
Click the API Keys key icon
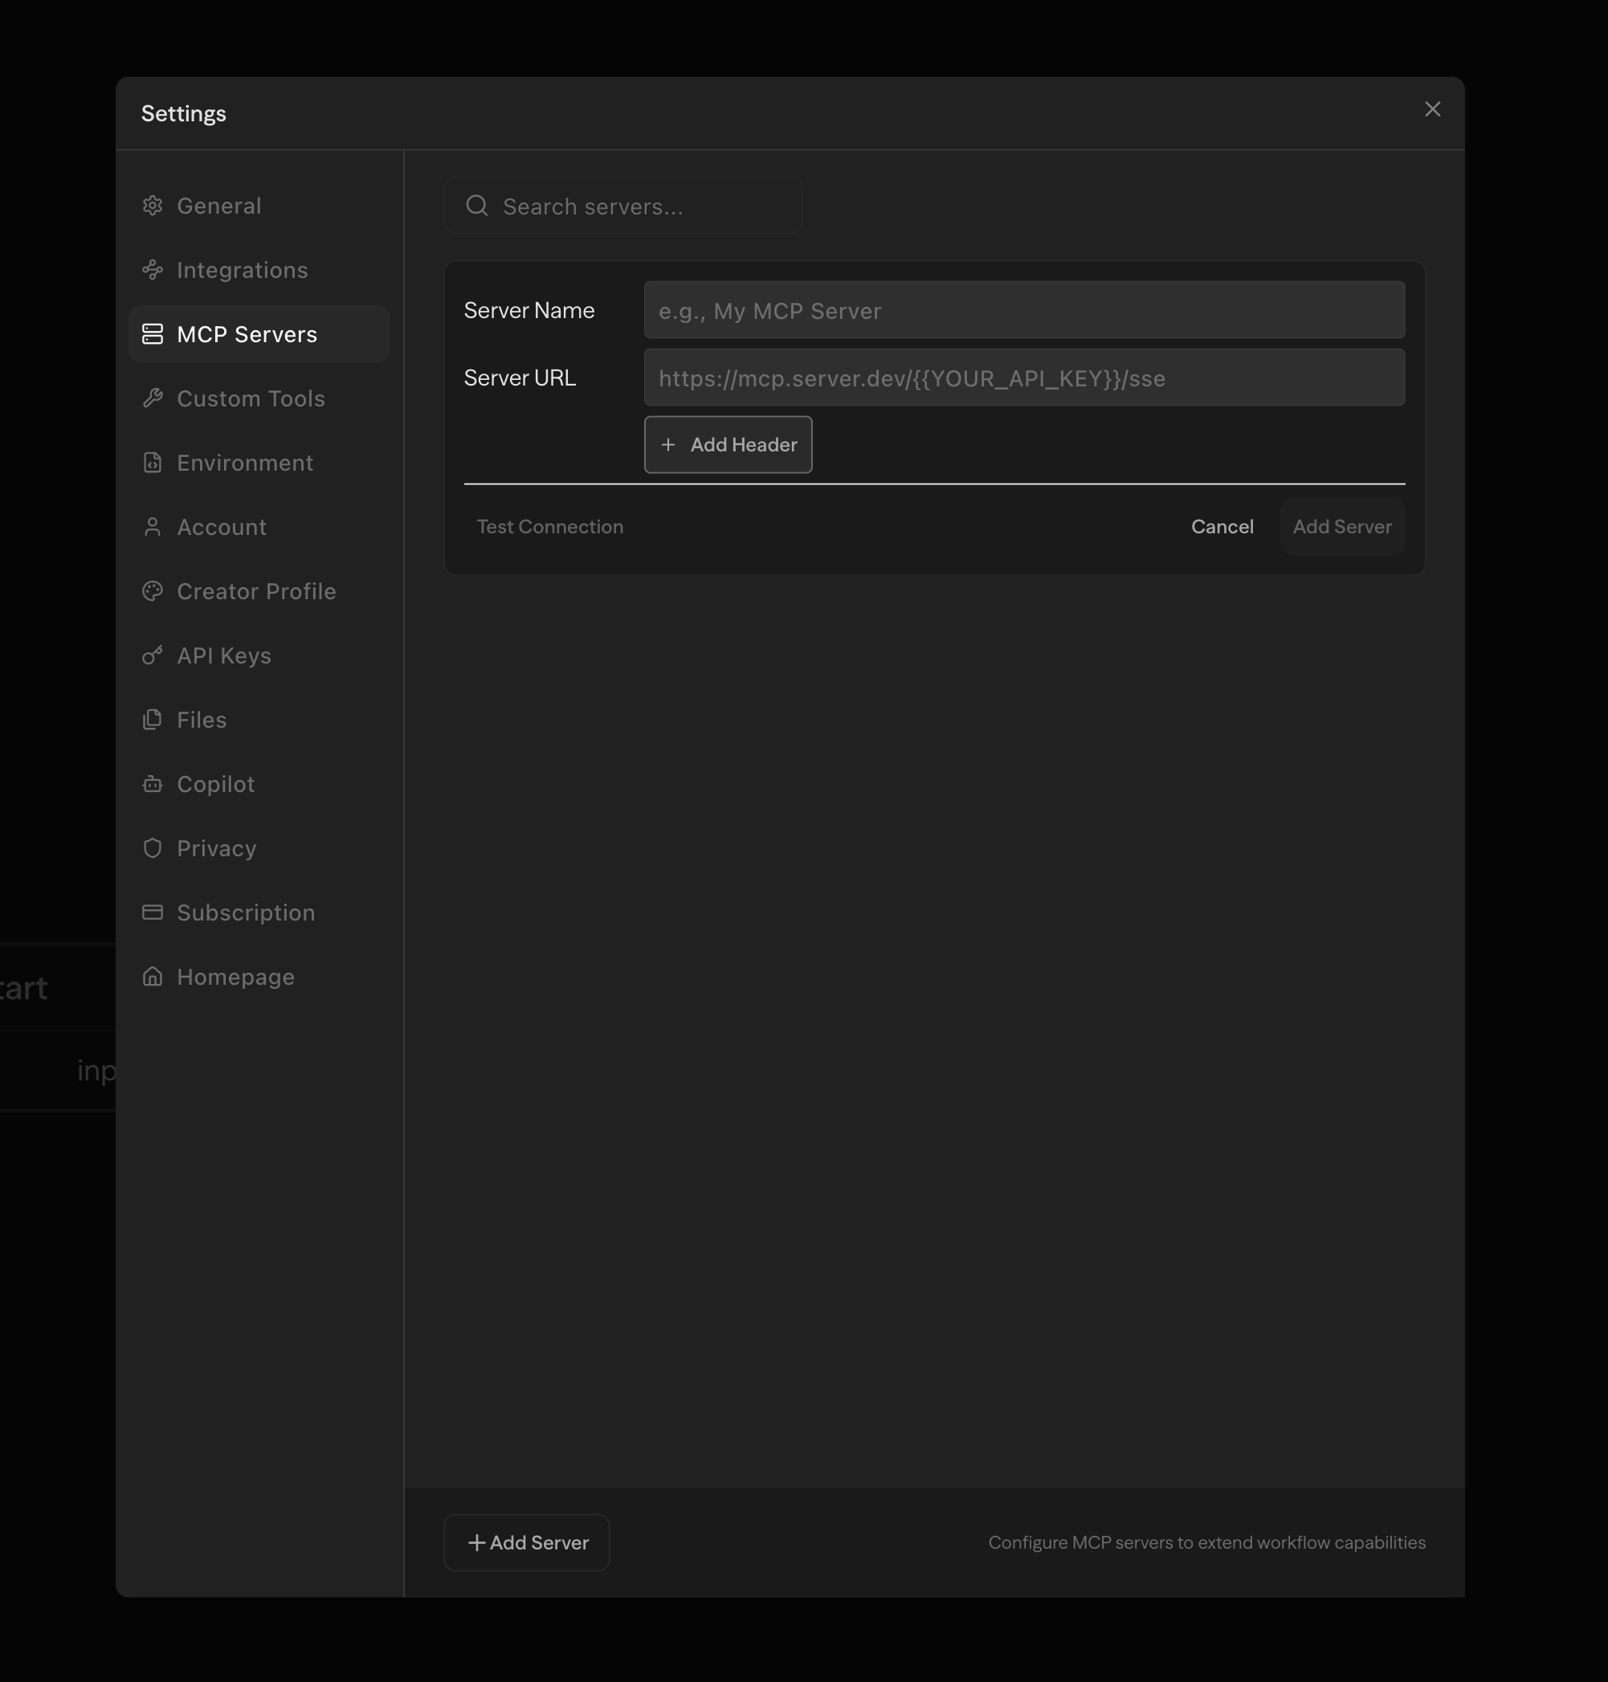[153, 655]
